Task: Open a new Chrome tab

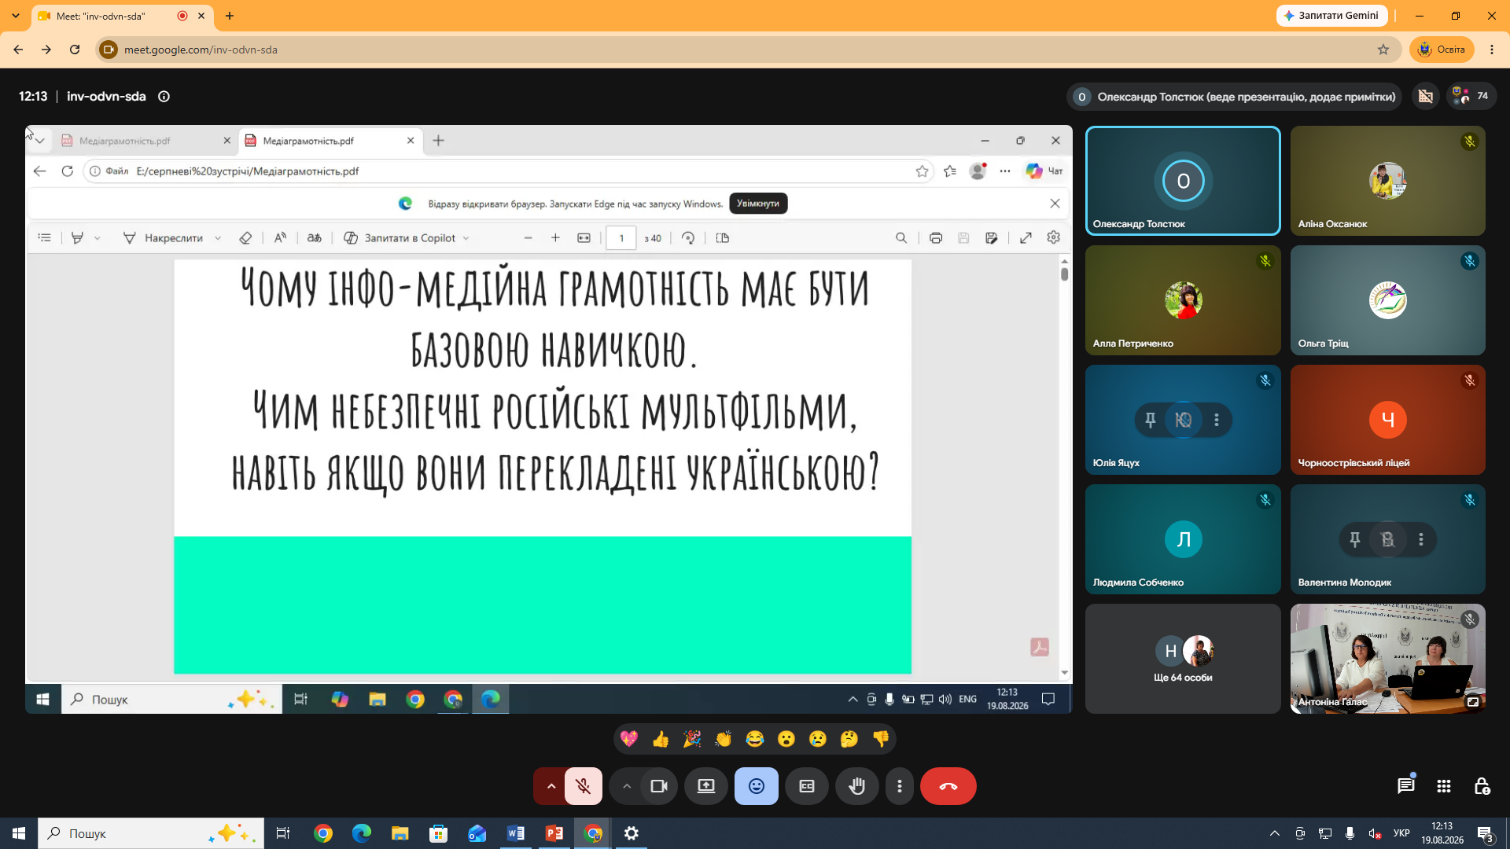Action: click(230, 16)
